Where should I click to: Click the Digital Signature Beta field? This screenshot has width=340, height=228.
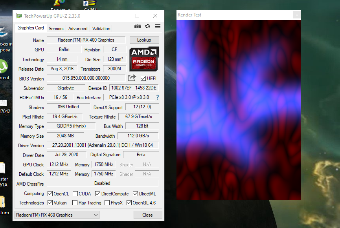click(141, 155)
